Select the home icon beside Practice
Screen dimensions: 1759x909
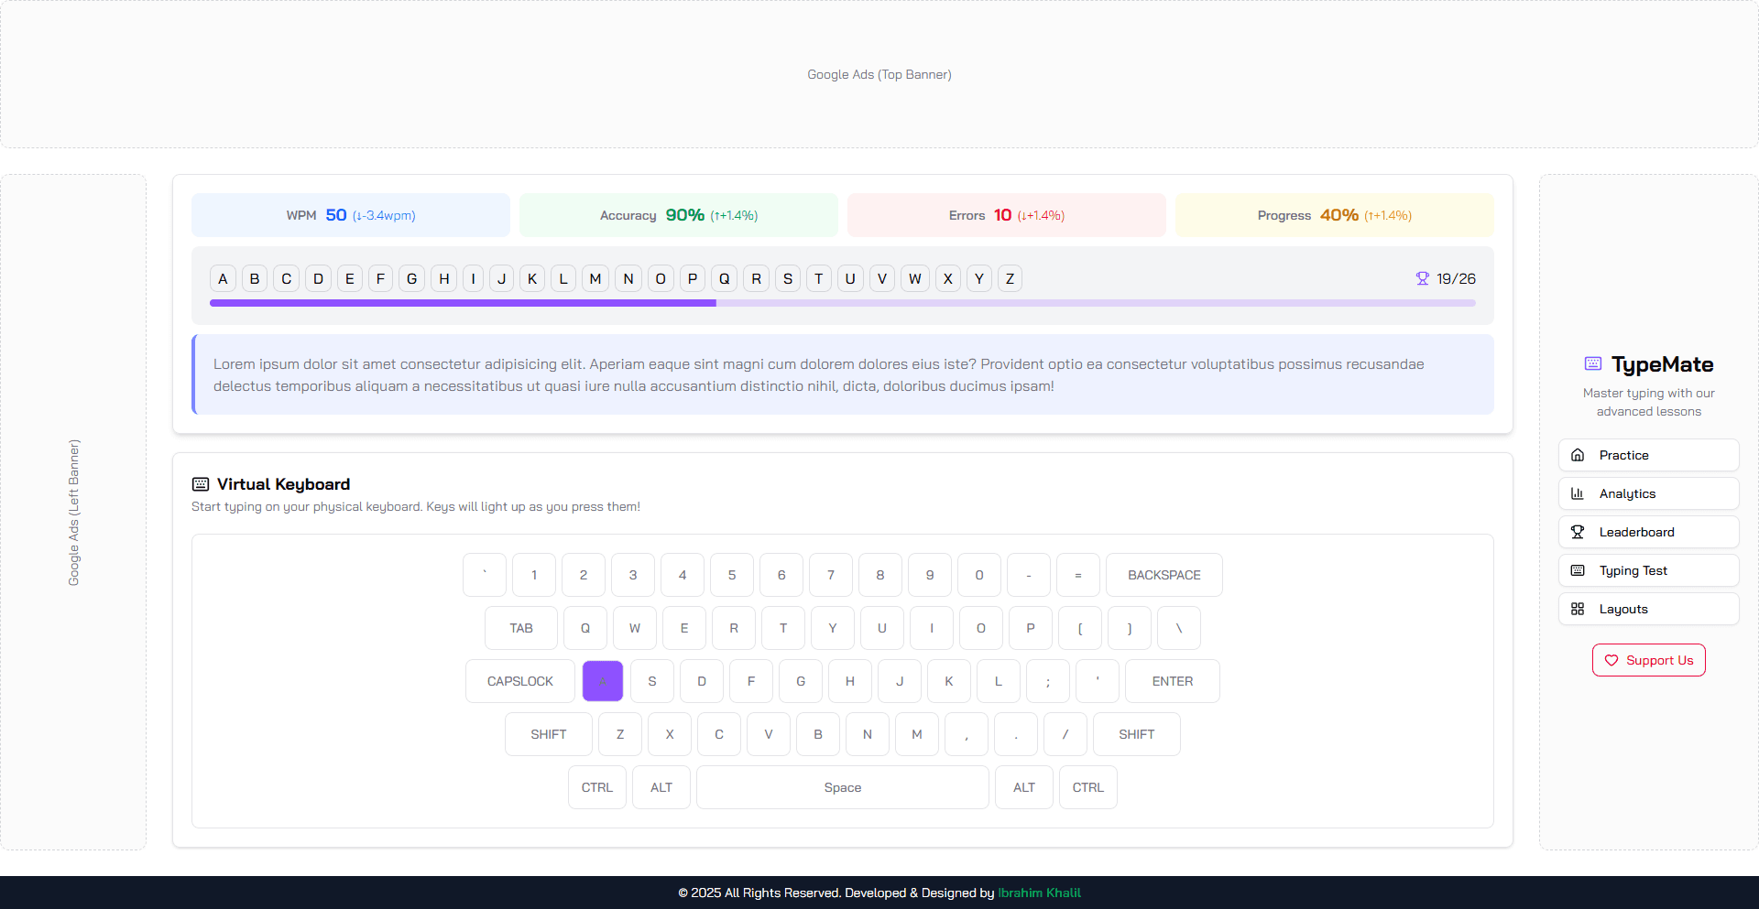[1578, 455]
